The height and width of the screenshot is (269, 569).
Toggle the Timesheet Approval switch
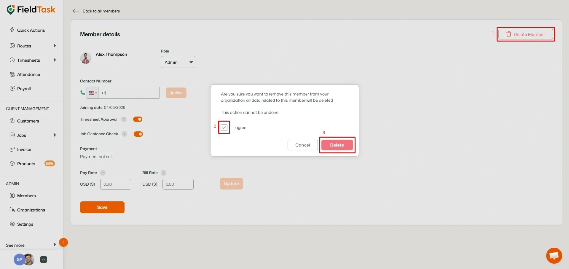(138, 119)
